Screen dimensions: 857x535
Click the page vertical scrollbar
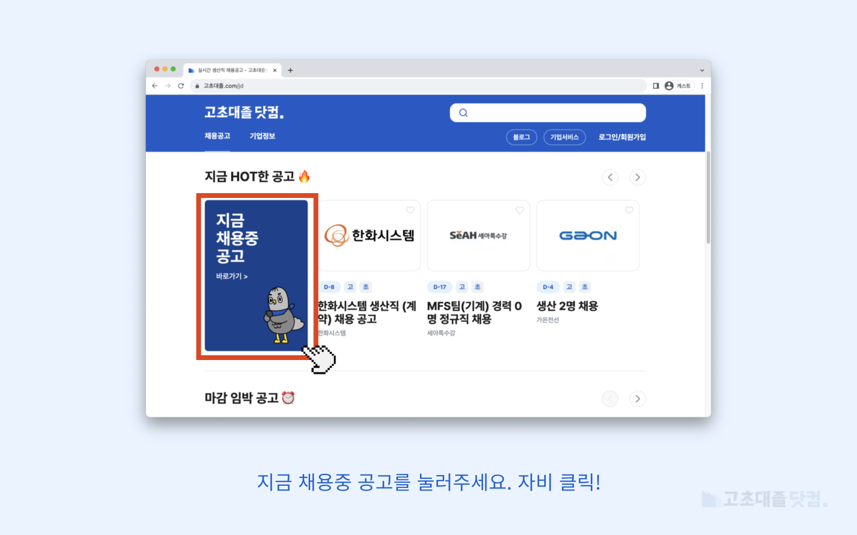point(708,198)
